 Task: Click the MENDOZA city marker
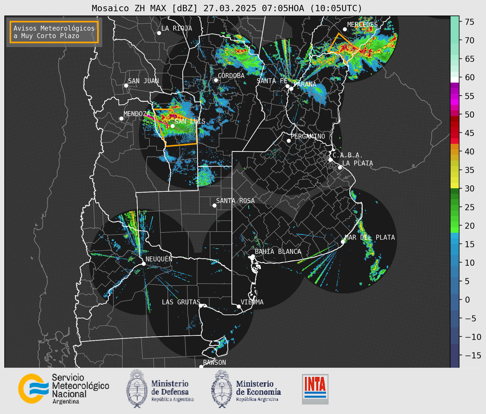(121, 119)
